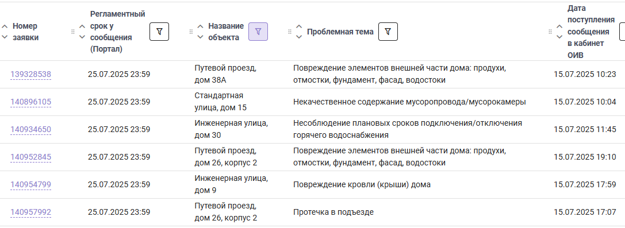Screen dimensions: 625x228
Task: Select the Протечка в подъезде row cell
Action: tap(333, 212)
